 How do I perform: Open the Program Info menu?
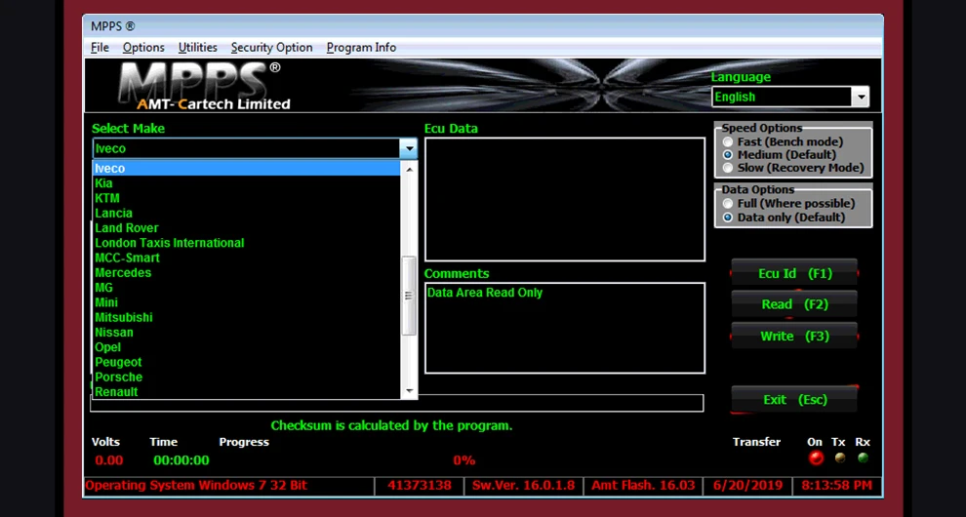pos(361,48)
